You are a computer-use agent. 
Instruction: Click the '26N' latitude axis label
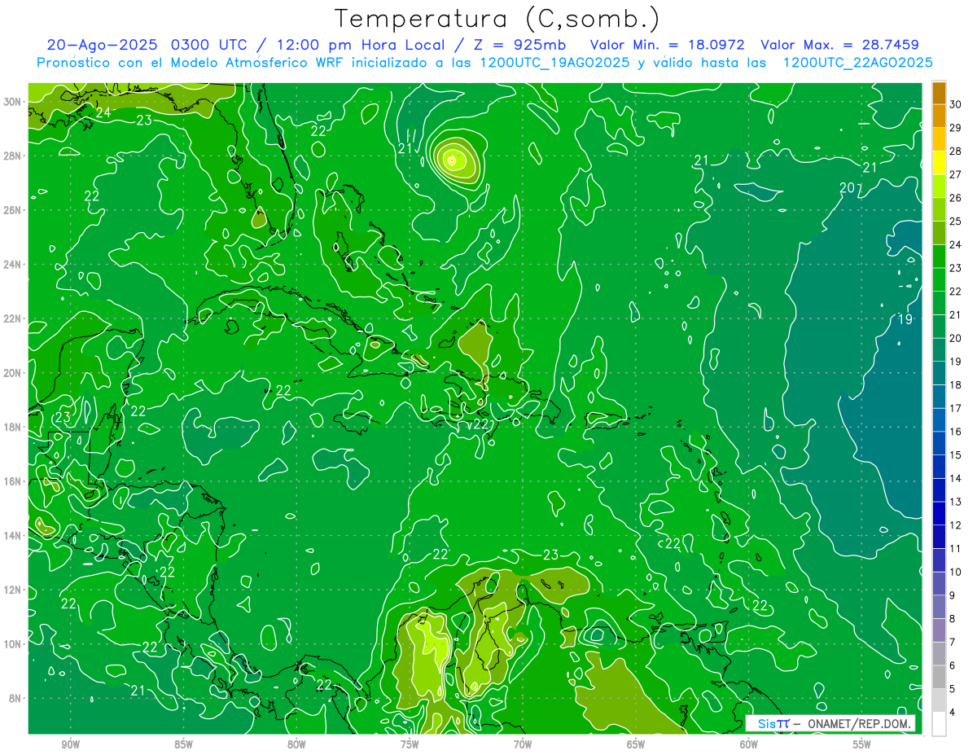[14, 210]
